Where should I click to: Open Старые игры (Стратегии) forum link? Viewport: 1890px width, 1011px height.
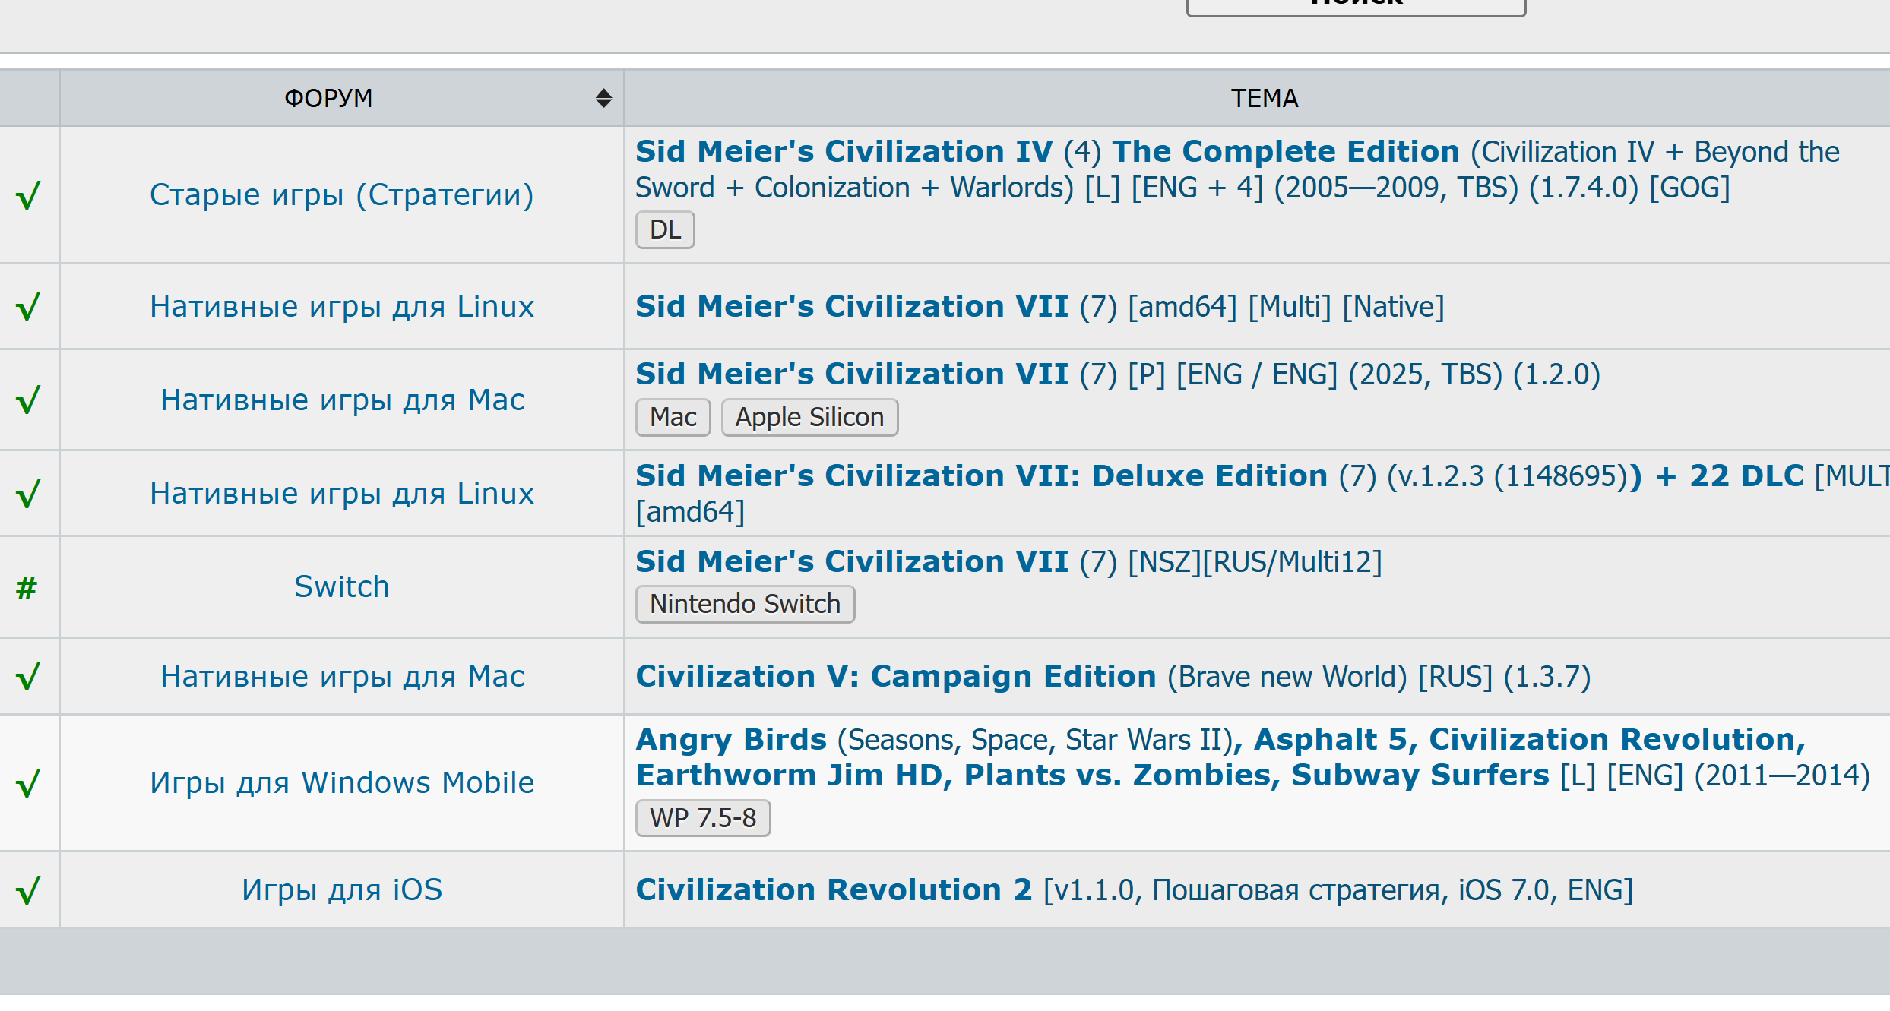341,194
